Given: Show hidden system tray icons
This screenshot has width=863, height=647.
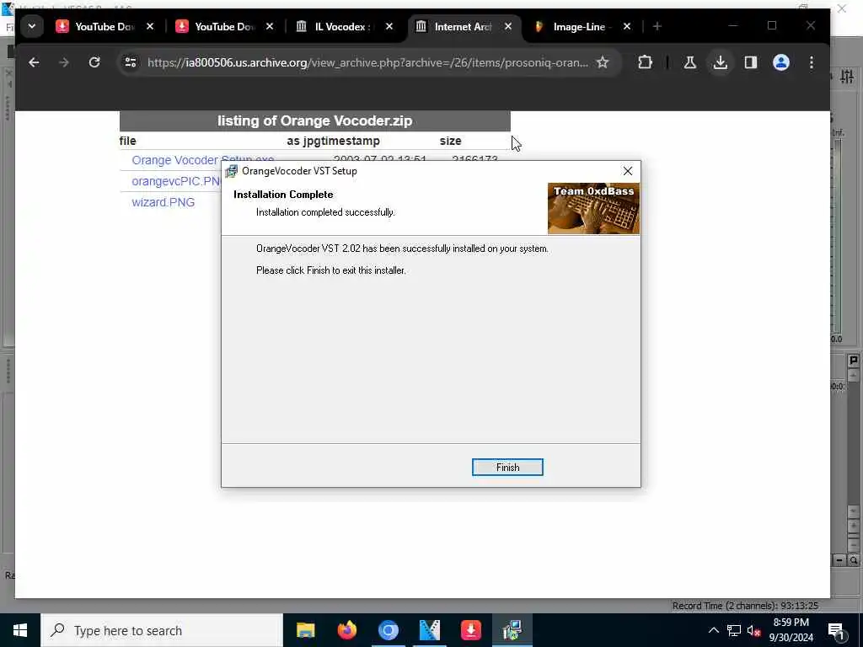Looking at the screenshot, I should (713, 630).
